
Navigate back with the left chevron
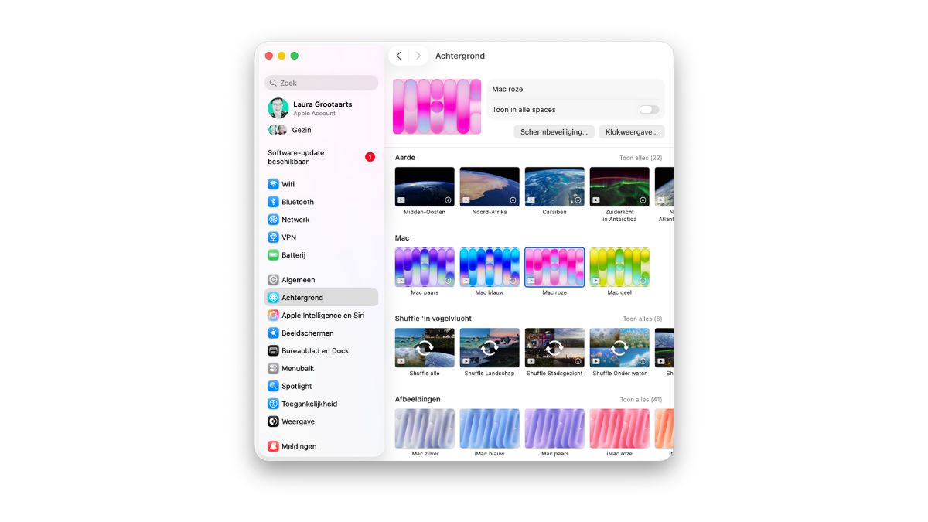pyautogui.click(x=398, y=56)
